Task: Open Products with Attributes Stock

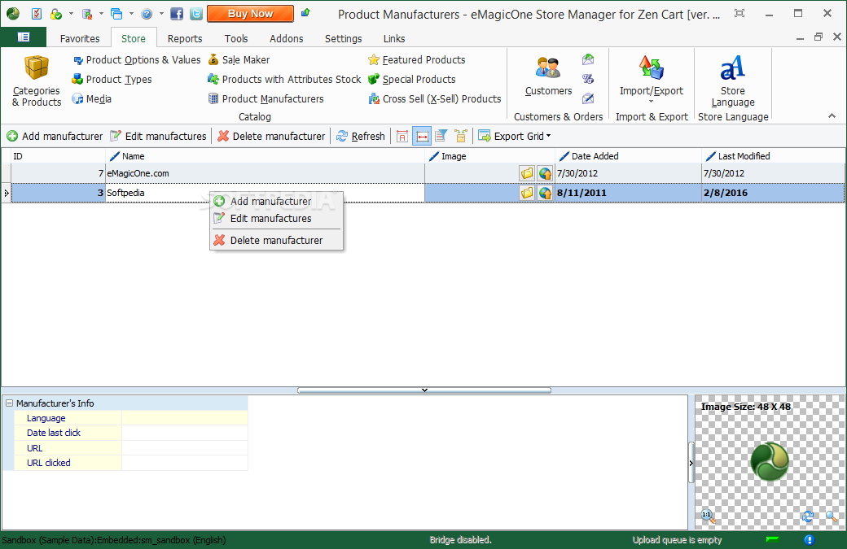Action: 284,79
